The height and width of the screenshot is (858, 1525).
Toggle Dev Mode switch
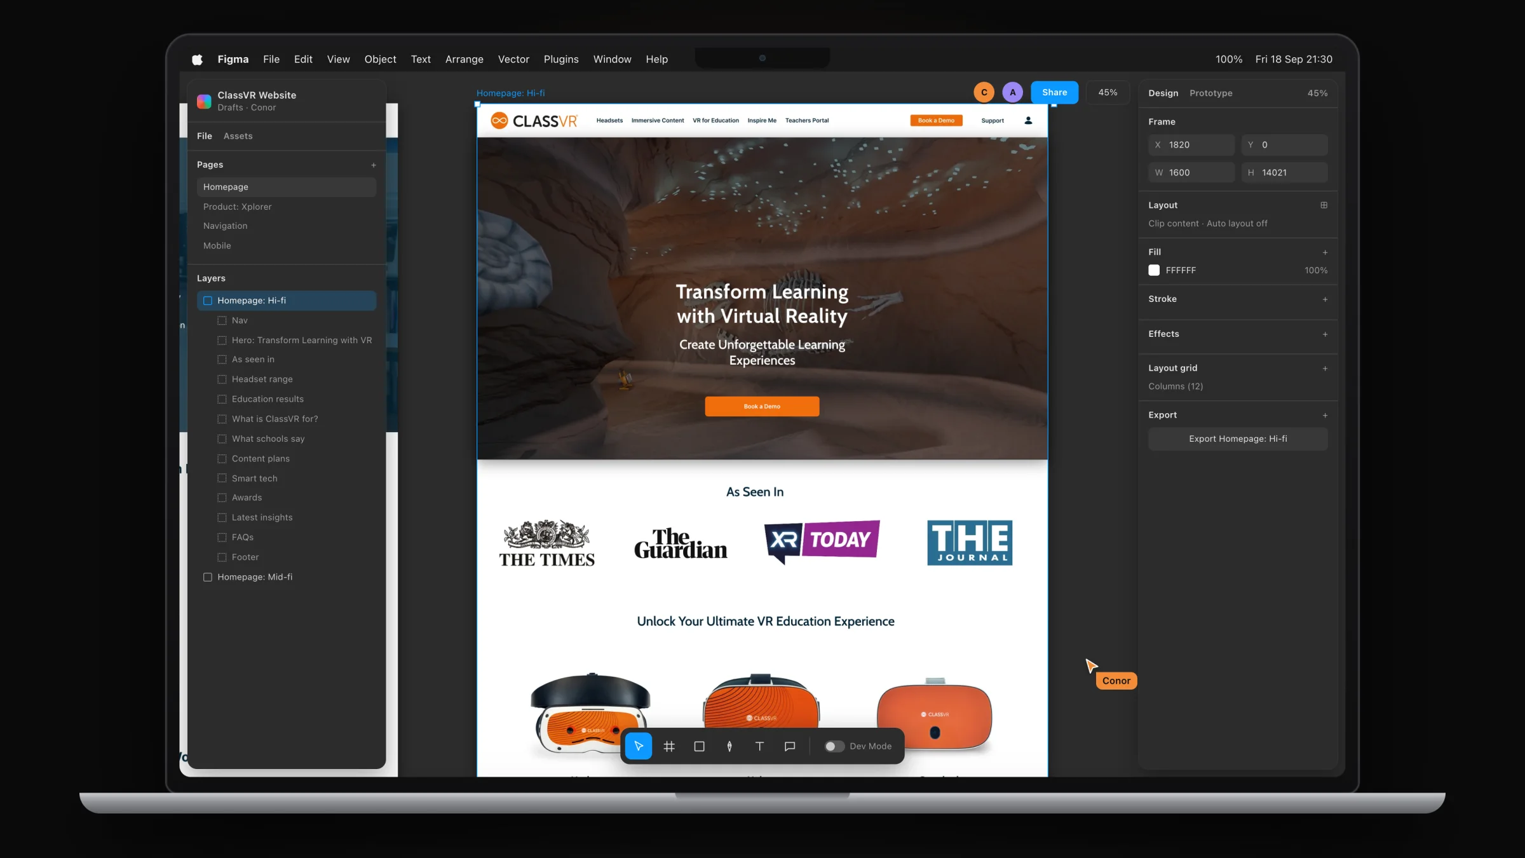point(834,746)
